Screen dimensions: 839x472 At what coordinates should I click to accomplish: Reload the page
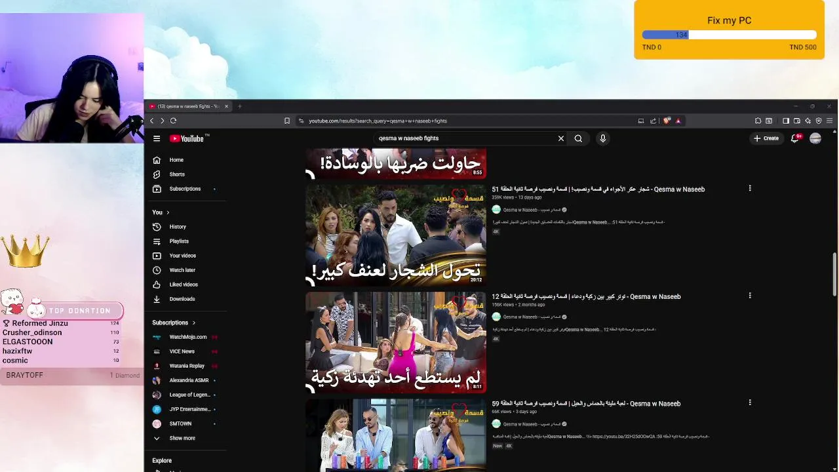pyautogui.click(x=174, y=121)
